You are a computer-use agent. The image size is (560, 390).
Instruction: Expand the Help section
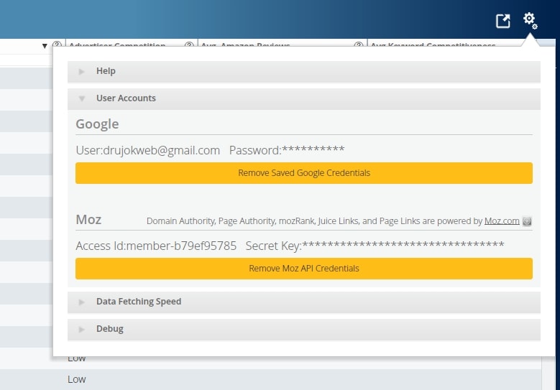point(303,71)
